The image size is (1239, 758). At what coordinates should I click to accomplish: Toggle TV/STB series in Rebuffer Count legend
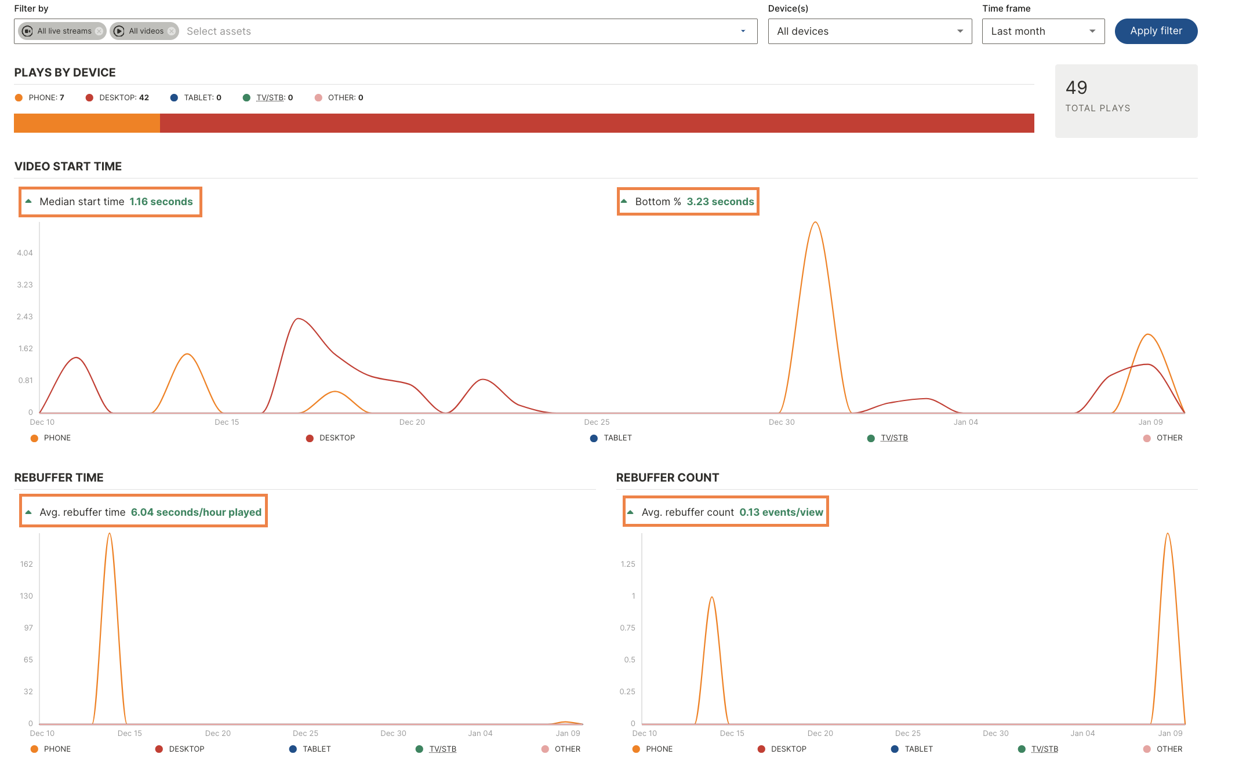pos(1038,749)
